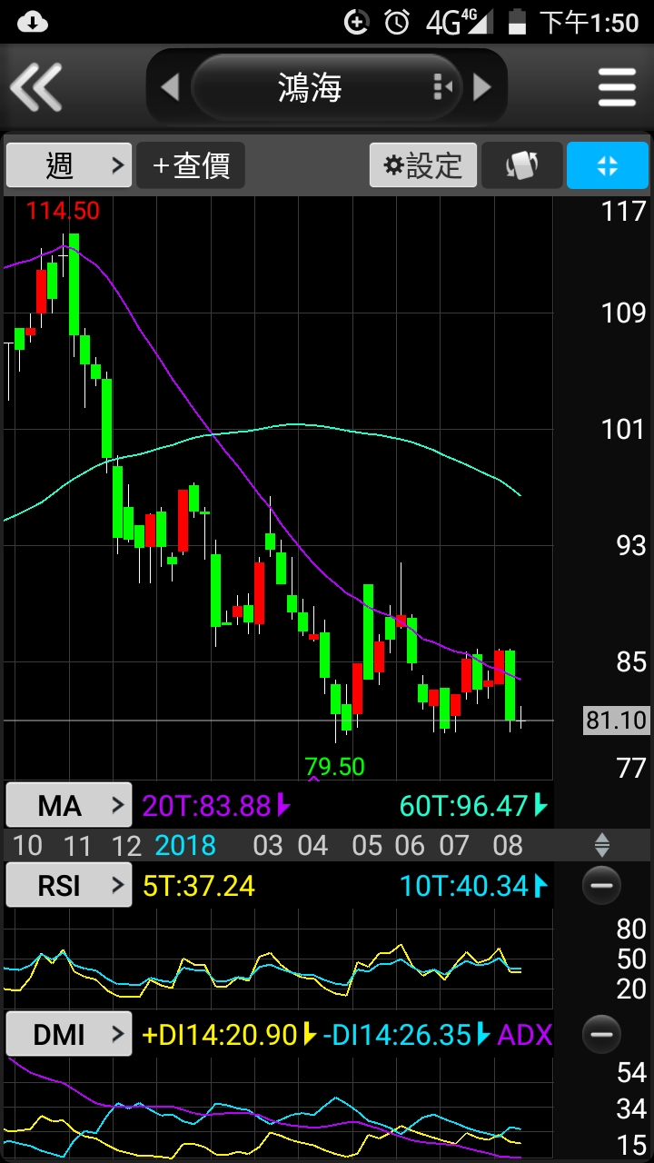The image size is (654, 1163).
Task: Go to previous stock with left arrow
Action: point(170,87)
